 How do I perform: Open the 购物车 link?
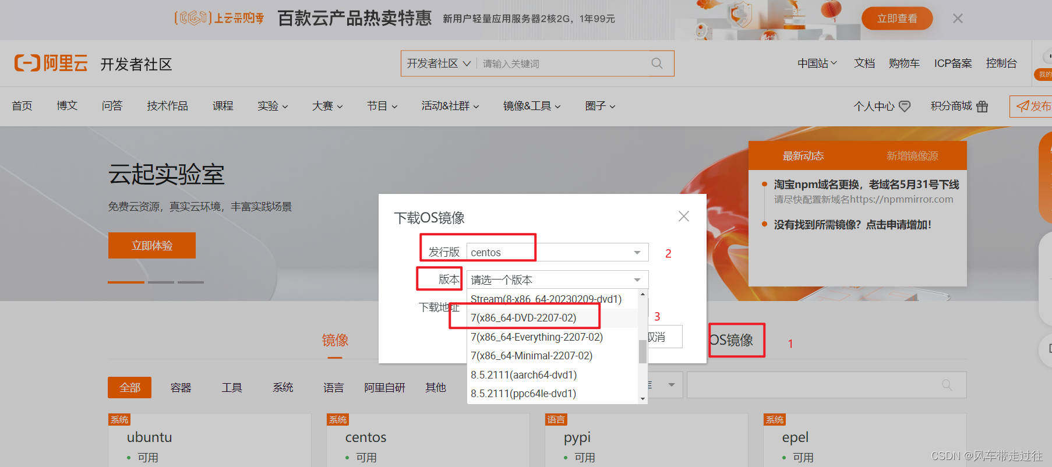coord(904,63)
